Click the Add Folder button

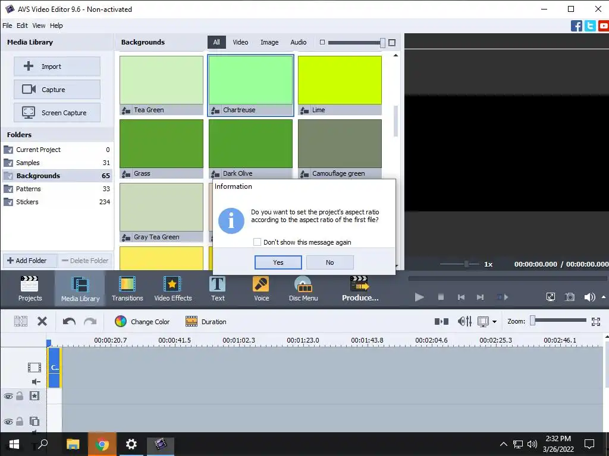click(x=30, y=261)
